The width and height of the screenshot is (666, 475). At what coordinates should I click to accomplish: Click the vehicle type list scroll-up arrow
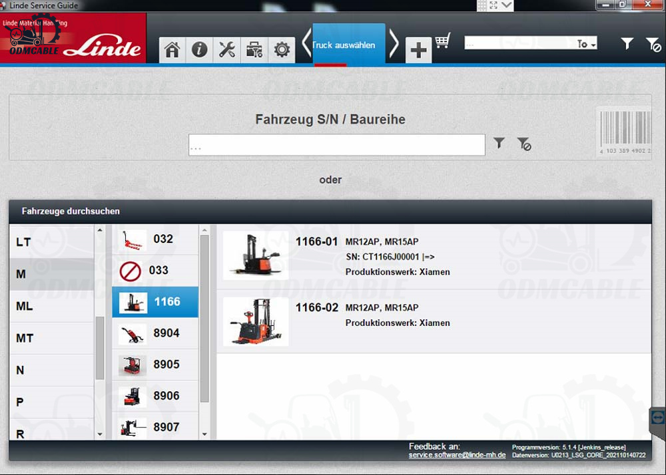tap(100, 230)
